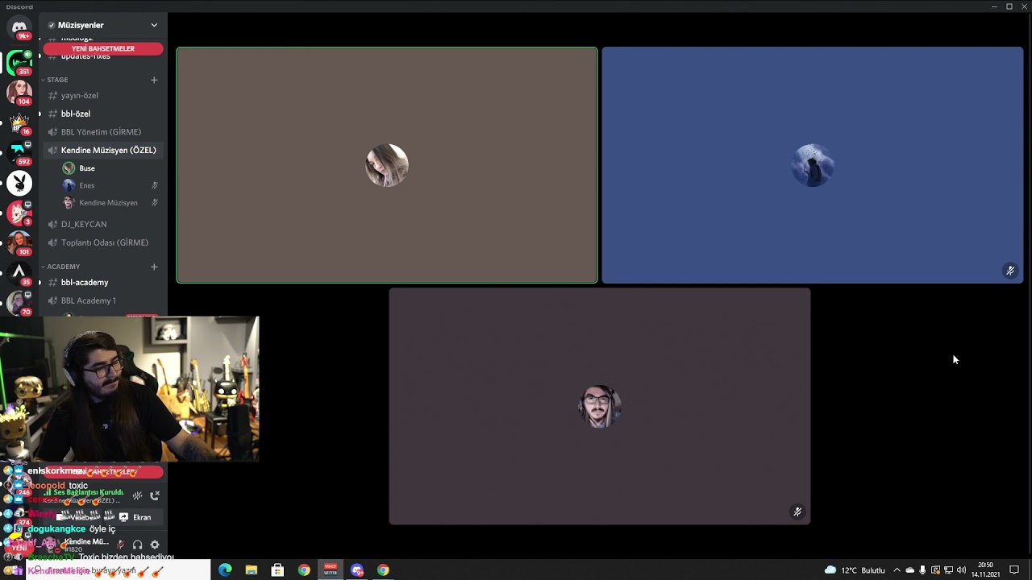Open the letter A server with 35 badge
Viewport: 1032px width, 580px height.
[19, 273]
